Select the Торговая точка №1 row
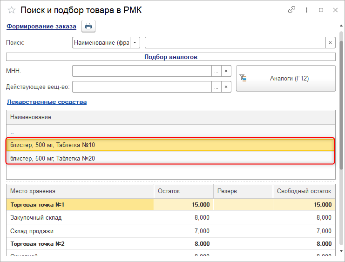The width and height of the screenshot is (345, 262). (171, 205)
